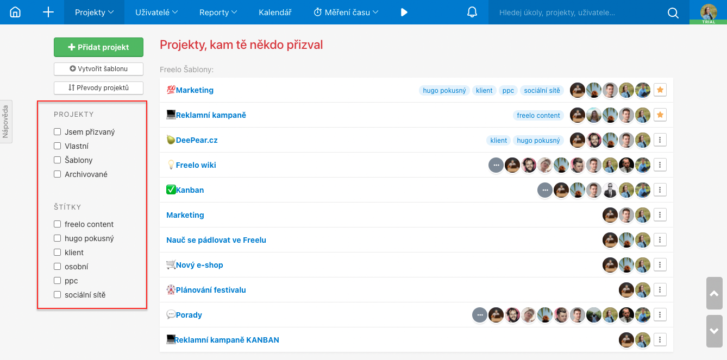The width and height of the screenshot is (727, 360).
Task: Open three-dot menu for Nový e-shop
Action: pyautogui.click(x=660, y=265)
